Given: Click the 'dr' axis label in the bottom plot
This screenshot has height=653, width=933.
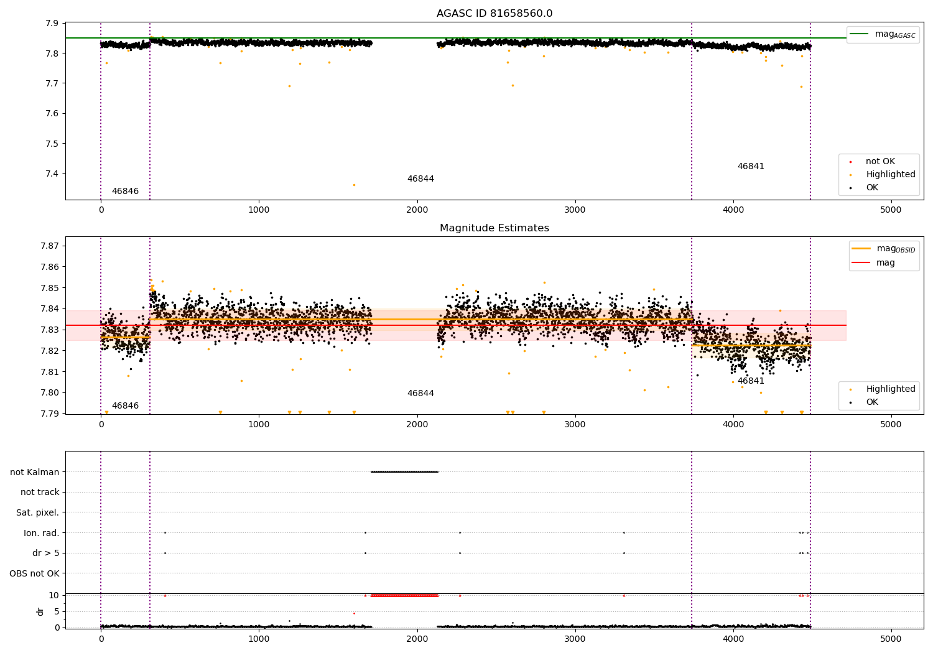Looking at the screenshot, I should [x=40, y=611].
